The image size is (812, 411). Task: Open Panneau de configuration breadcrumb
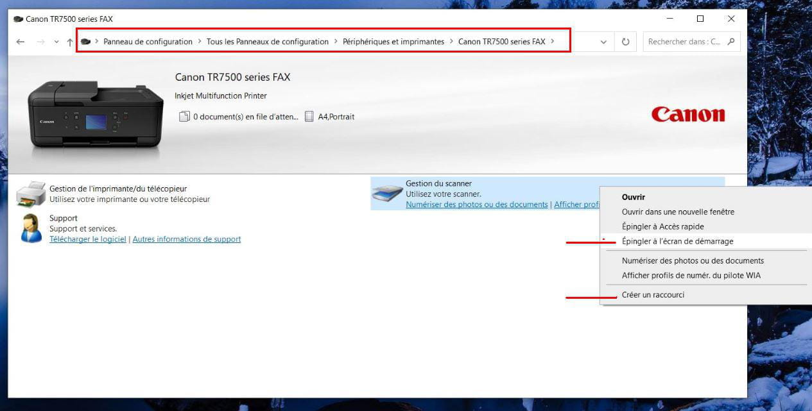click(x=148, y=42)
